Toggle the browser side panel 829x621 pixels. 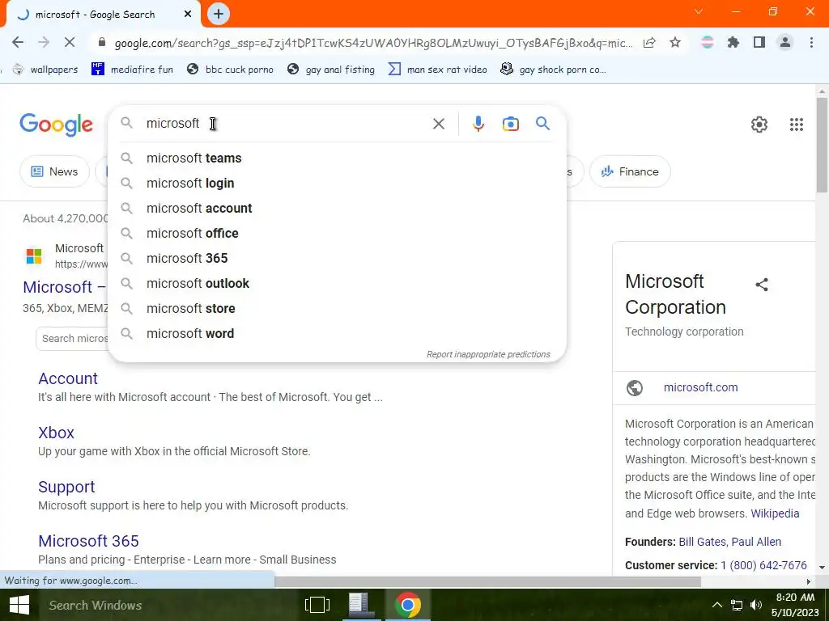[x=759, y=43]
